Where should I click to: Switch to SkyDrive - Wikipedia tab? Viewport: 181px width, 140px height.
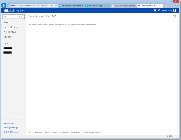coord(124,6)
